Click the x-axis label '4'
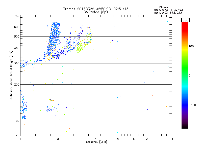 [x=96, y=139]
